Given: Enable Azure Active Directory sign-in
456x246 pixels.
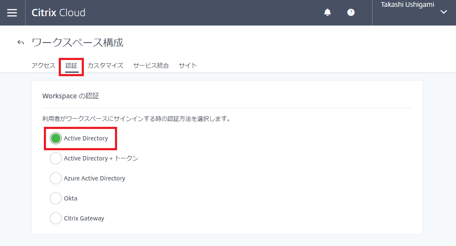Looking at the screenshot, I should point(55,178).
